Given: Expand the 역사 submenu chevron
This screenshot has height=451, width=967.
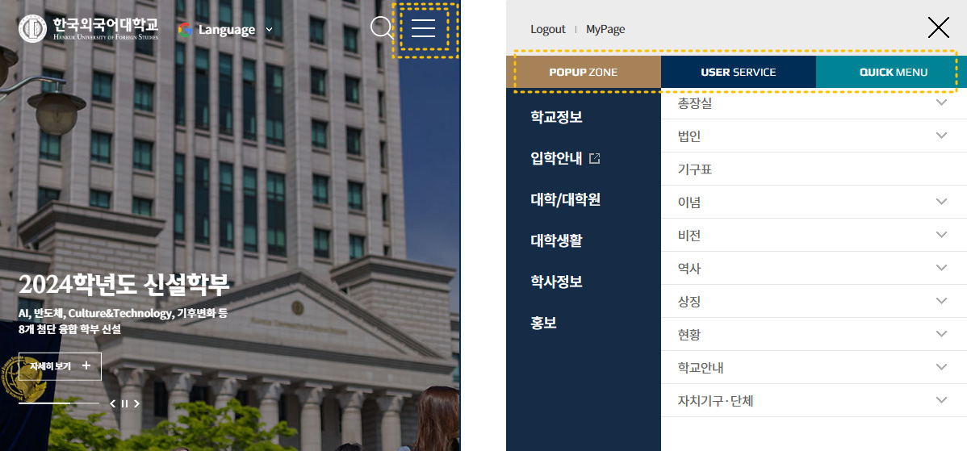Looking at the screenshot, I should [x=941, y=267].
